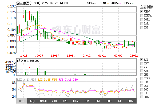Click the 主要指标 heading
The height and width of the screenshot is (107, 155).
[x=147, y=7]
